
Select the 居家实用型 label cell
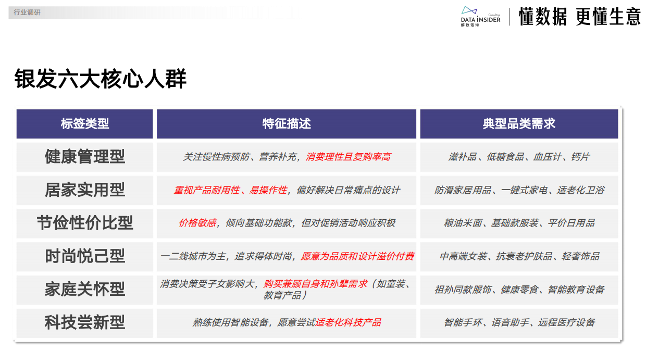coord(84,190)
